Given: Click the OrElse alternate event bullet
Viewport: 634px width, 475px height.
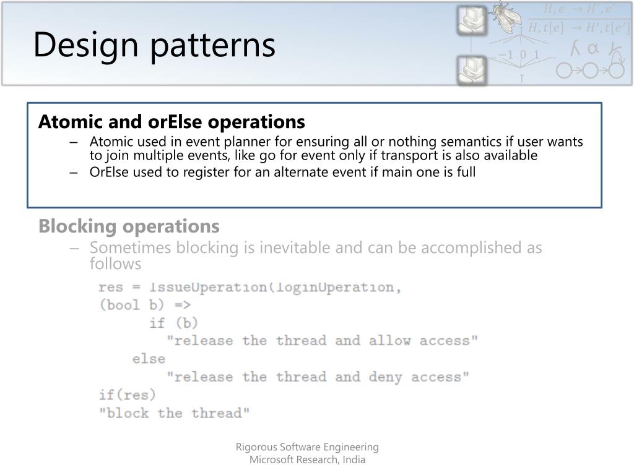Looking at the screenshot, I should click(282, 172).
